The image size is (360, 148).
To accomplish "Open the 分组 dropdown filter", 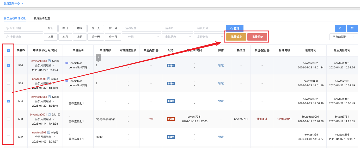I will click(x=141, y=37).
